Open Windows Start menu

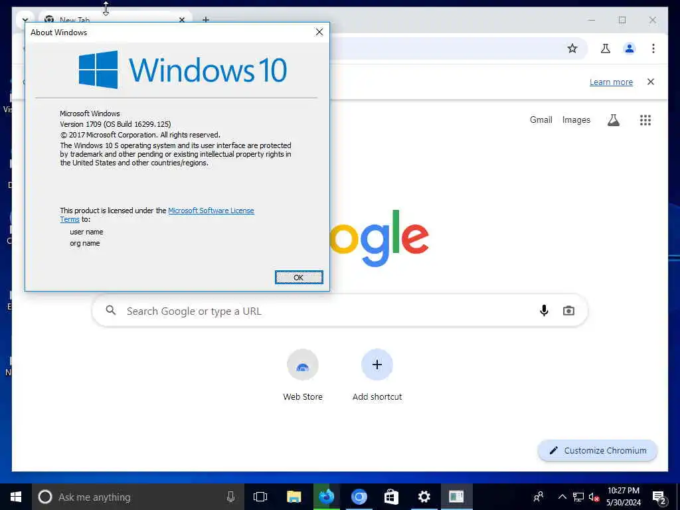(x=16, y=497)
